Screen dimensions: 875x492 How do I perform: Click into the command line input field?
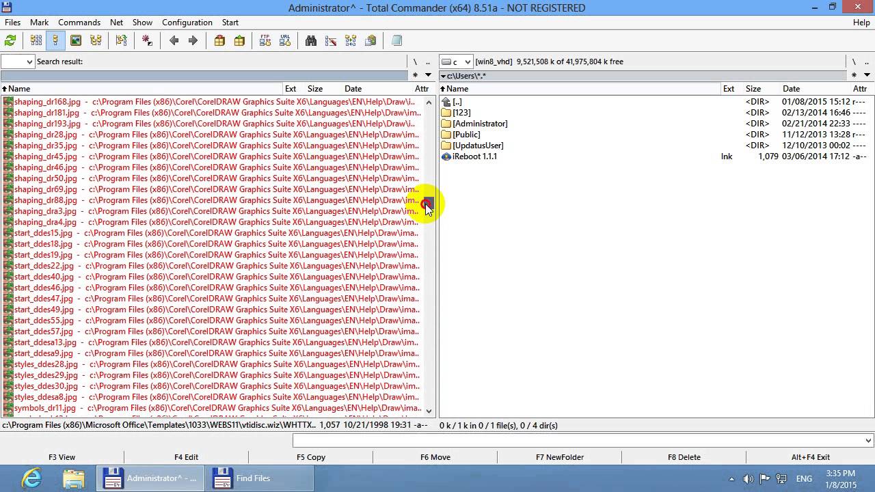pos(578,441)
